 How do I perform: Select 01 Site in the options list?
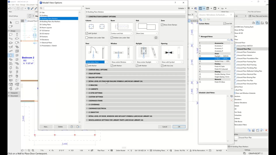(59, 12)
